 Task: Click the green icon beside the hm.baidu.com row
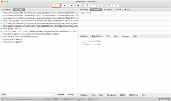click(1, 31)
